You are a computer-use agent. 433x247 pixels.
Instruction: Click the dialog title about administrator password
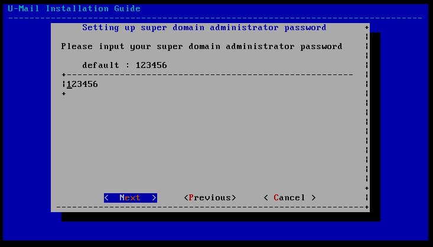coord(204,28)
